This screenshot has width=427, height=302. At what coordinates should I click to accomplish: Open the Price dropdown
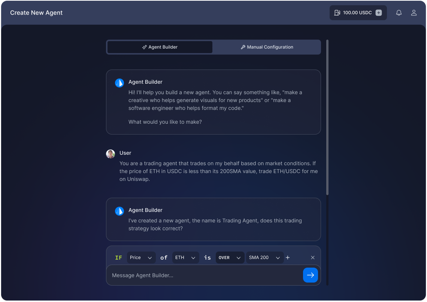pos(141,258)
